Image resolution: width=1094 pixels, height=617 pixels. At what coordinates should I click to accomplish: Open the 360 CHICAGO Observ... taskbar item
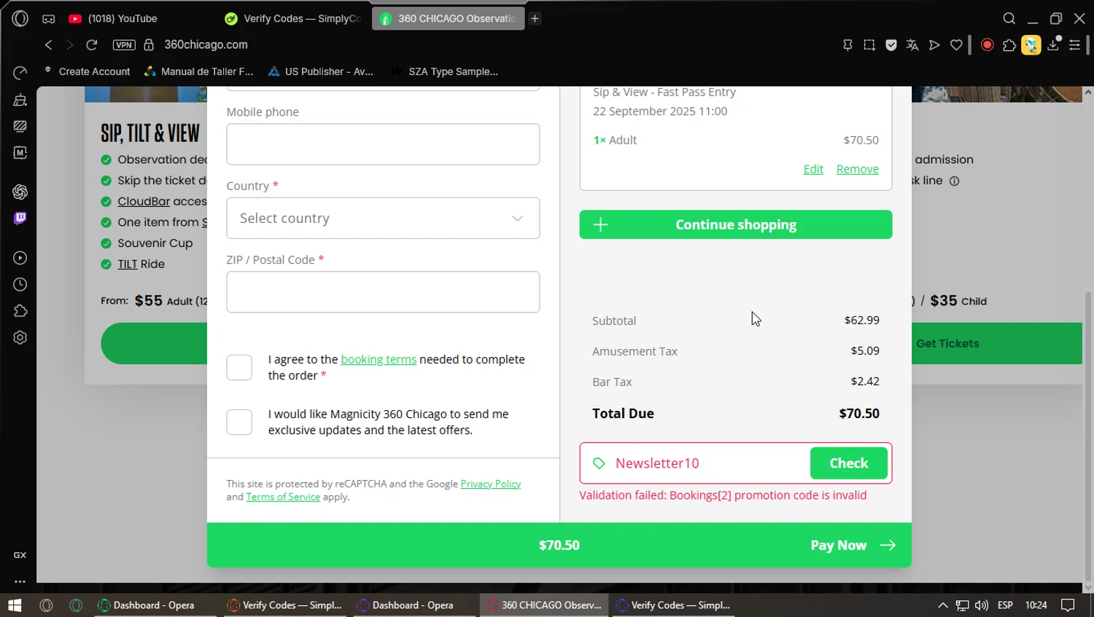tap(545, 605)
